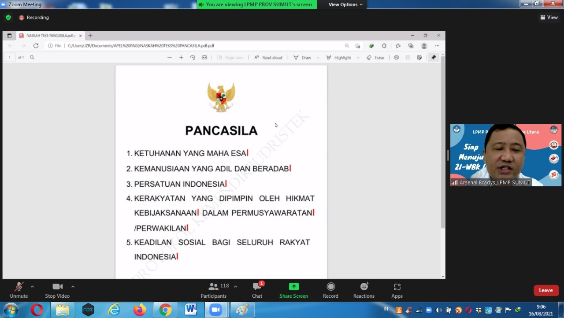
Task: Click the View layout button at top right
Action: 549,18
